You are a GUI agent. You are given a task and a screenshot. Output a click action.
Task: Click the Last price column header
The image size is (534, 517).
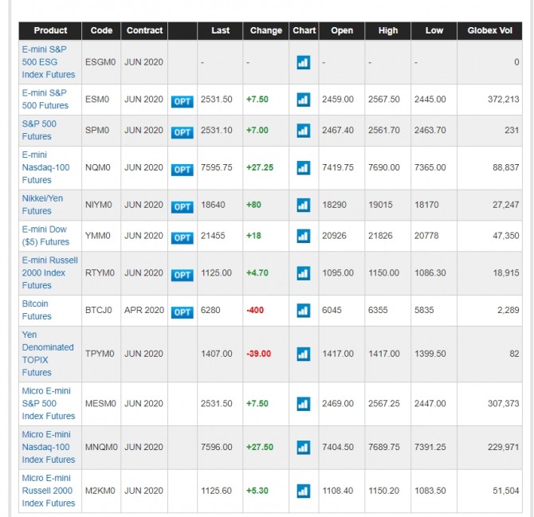coord(220,30)
